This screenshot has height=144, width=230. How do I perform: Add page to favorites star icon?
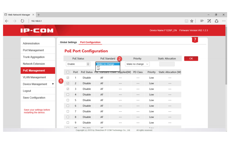tap(192, 21)
